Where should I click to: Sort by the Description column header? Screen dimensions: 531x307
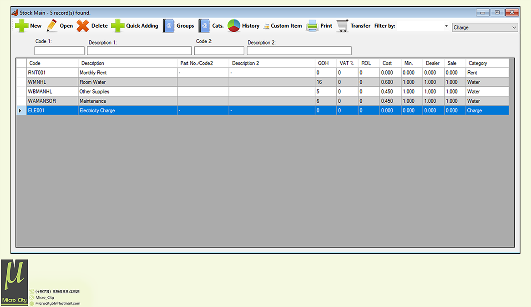(x=128, y=63)
